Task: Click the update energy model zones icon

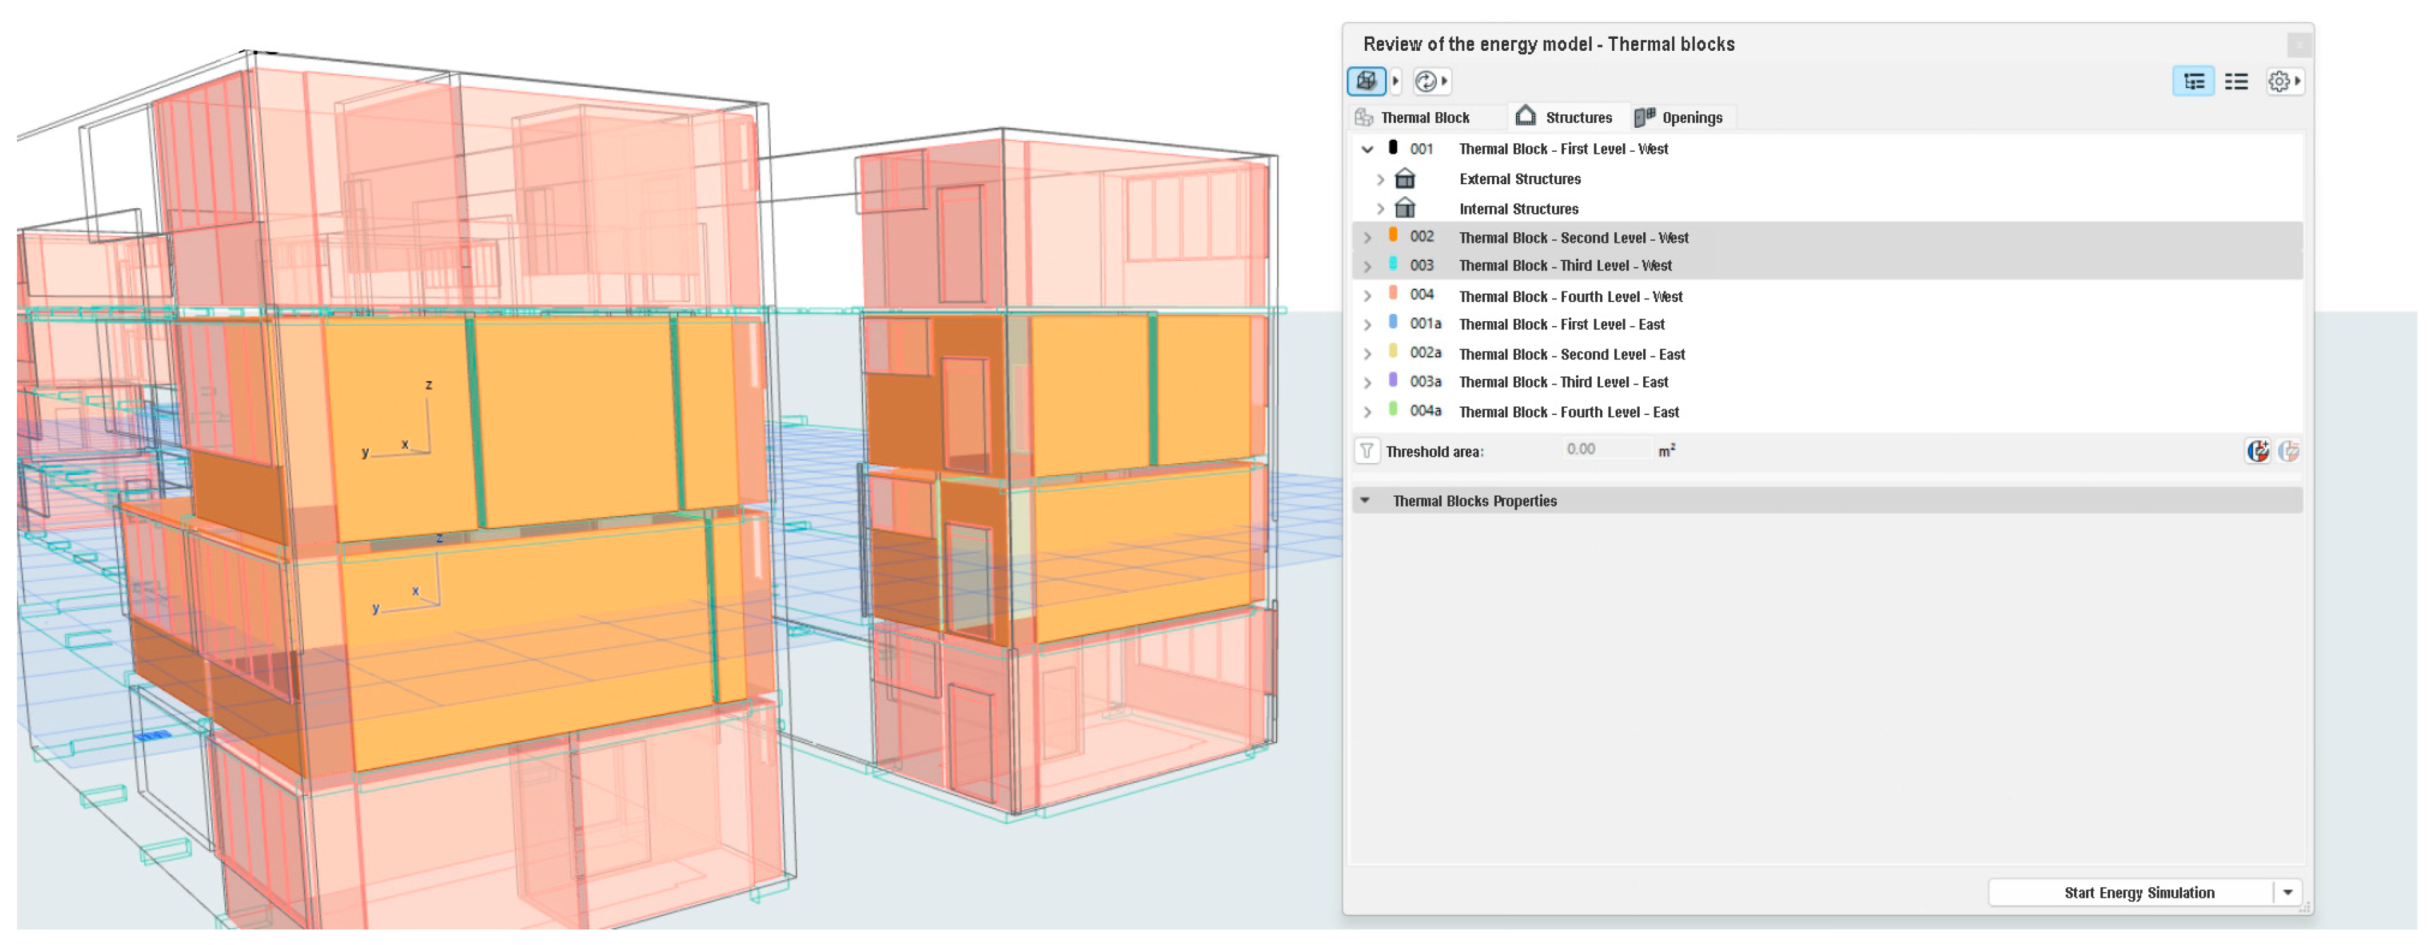Action: click(1425, 81)
